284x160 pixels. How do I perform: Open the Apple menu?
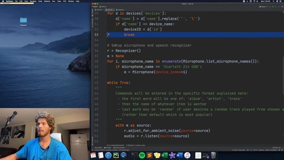click(3, 1)
